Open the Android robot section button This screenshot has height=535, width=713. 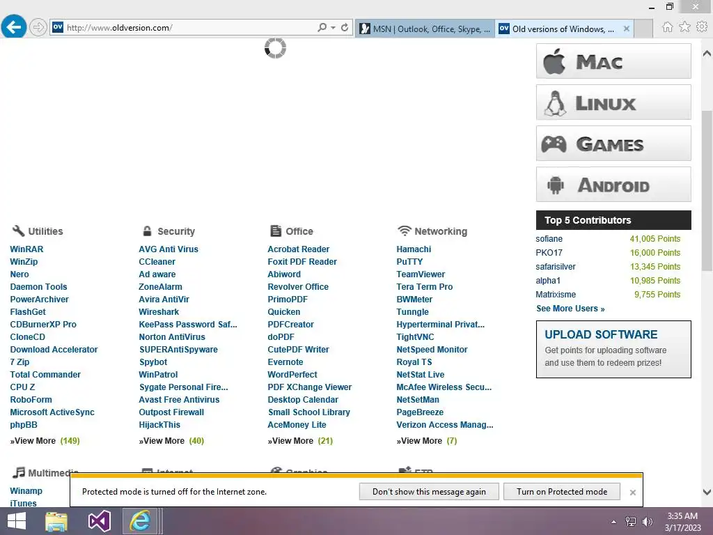tap(613, 184)
